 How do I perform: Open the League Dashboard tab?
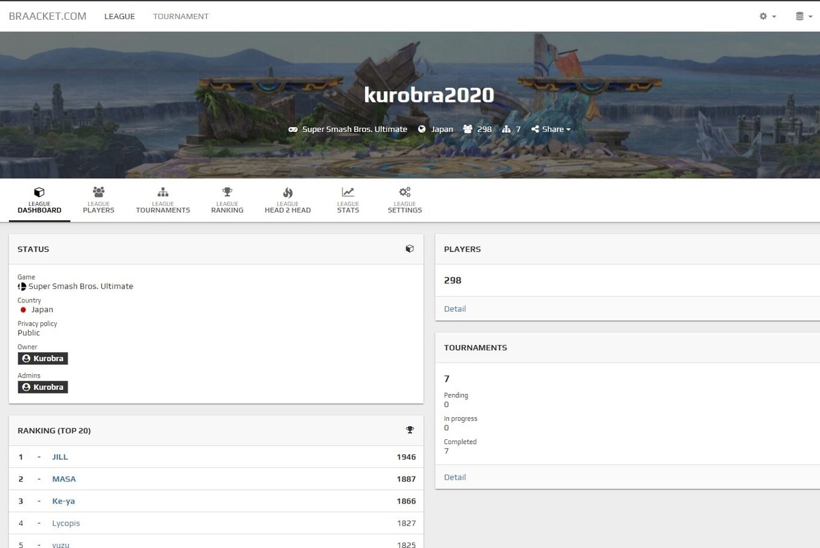40,200
